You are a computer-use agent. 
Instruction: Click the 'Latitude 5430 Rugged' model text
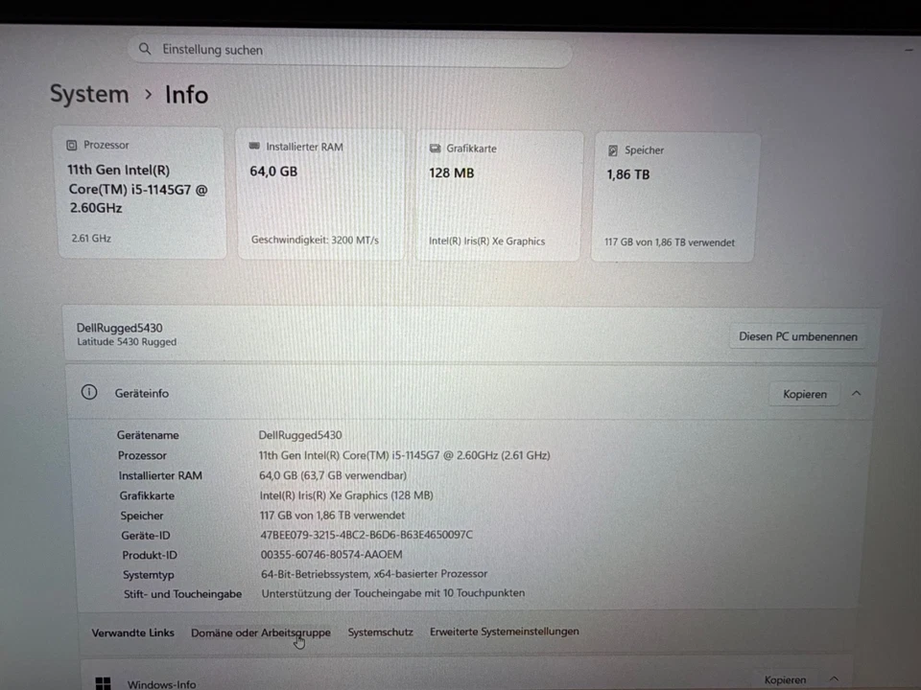[127, 341]
